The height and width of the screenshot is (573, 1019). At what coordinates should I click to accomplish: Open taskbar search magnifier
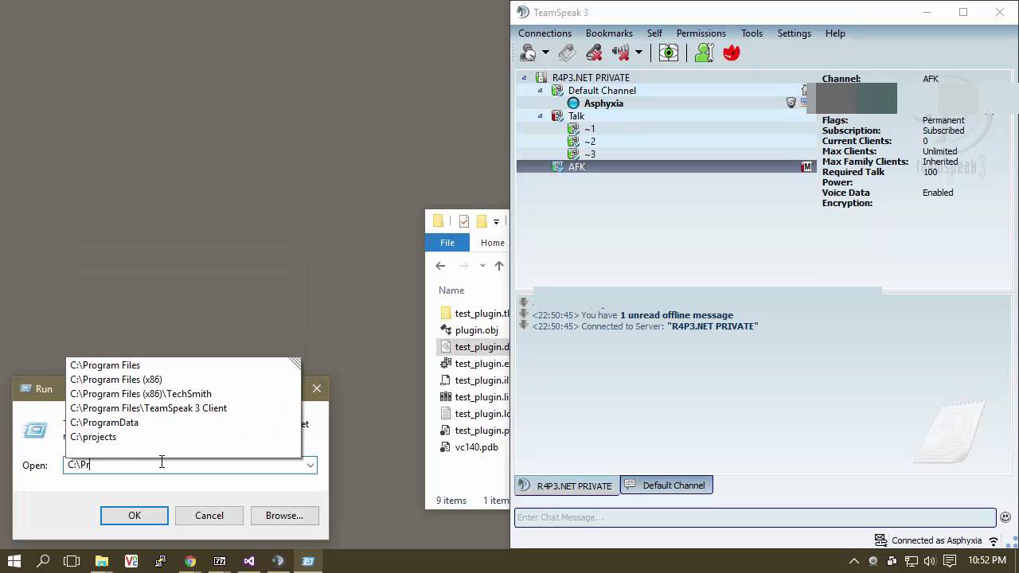click(43, 561)
